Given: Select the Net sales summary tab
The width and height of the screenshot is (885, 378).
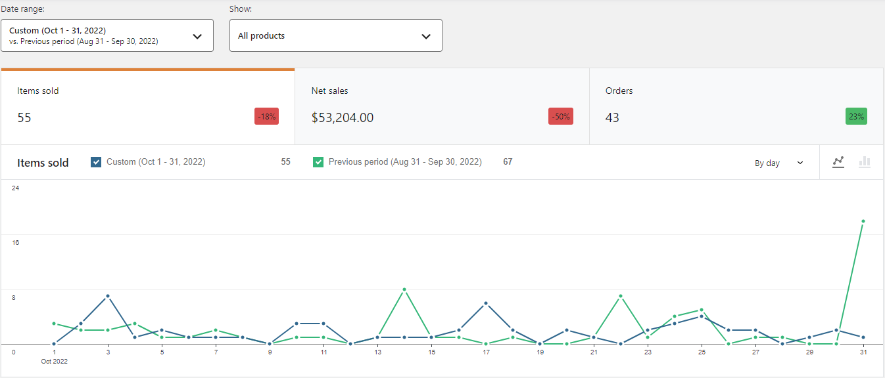Looking at the screenshot, I should 442,106.
